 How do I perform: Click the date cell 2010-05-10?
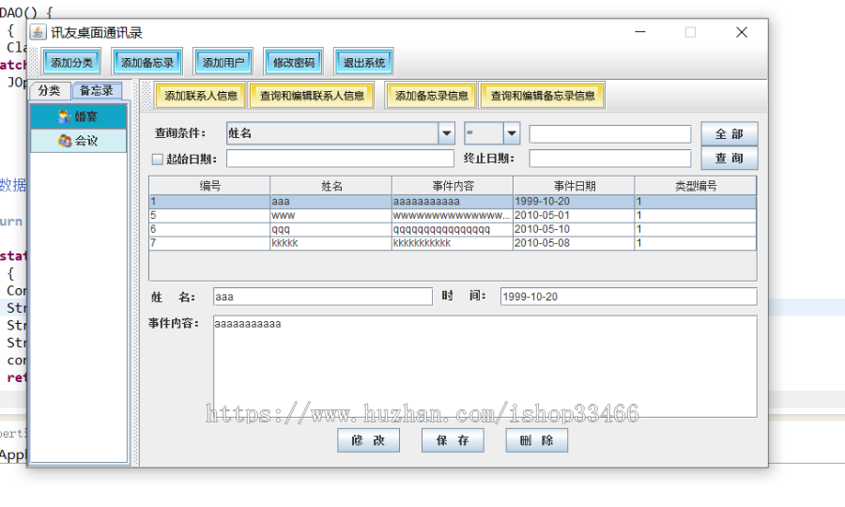574,229
